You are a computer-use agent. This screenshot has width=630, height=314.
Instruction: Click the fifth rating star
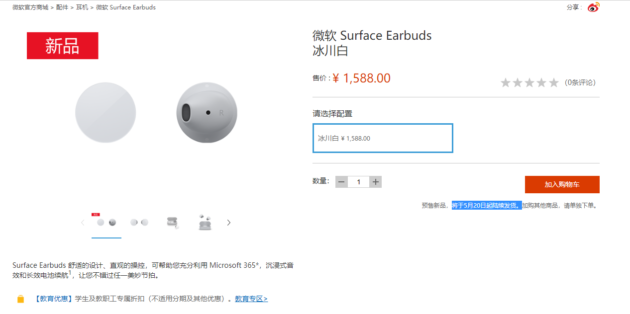coord(554,83)
